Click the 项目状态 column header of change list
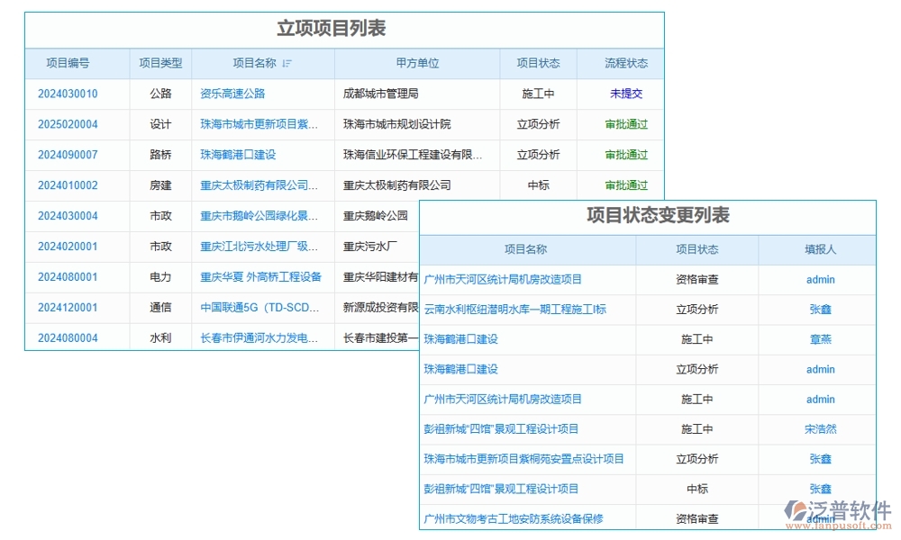The image size is (901, 540). click(x=696, y=249)
